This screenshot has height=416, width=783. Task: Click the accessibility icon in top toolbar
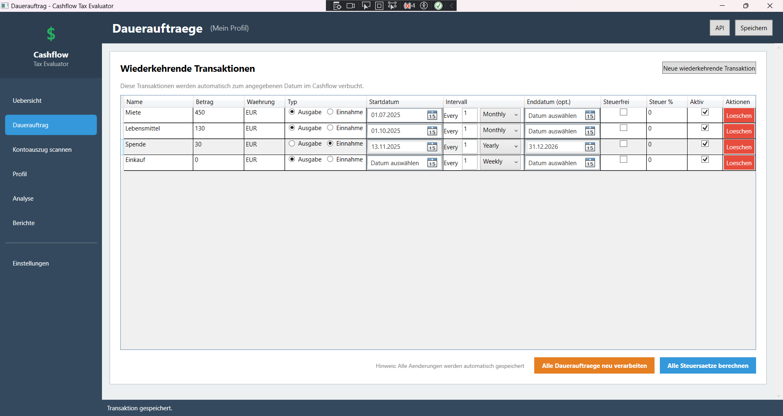click(x=424, y=6)
